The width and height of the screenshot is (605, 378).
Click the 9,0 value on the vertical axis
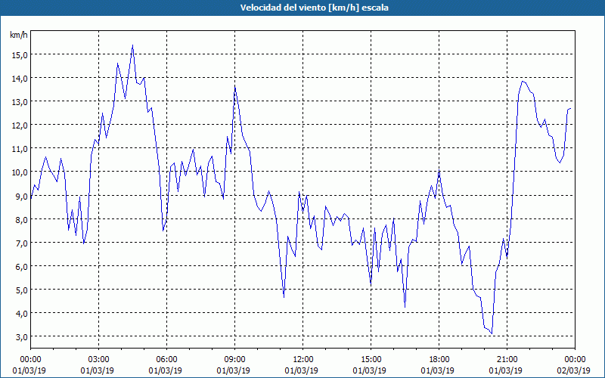pyautogui.click(x=21, y=196)
